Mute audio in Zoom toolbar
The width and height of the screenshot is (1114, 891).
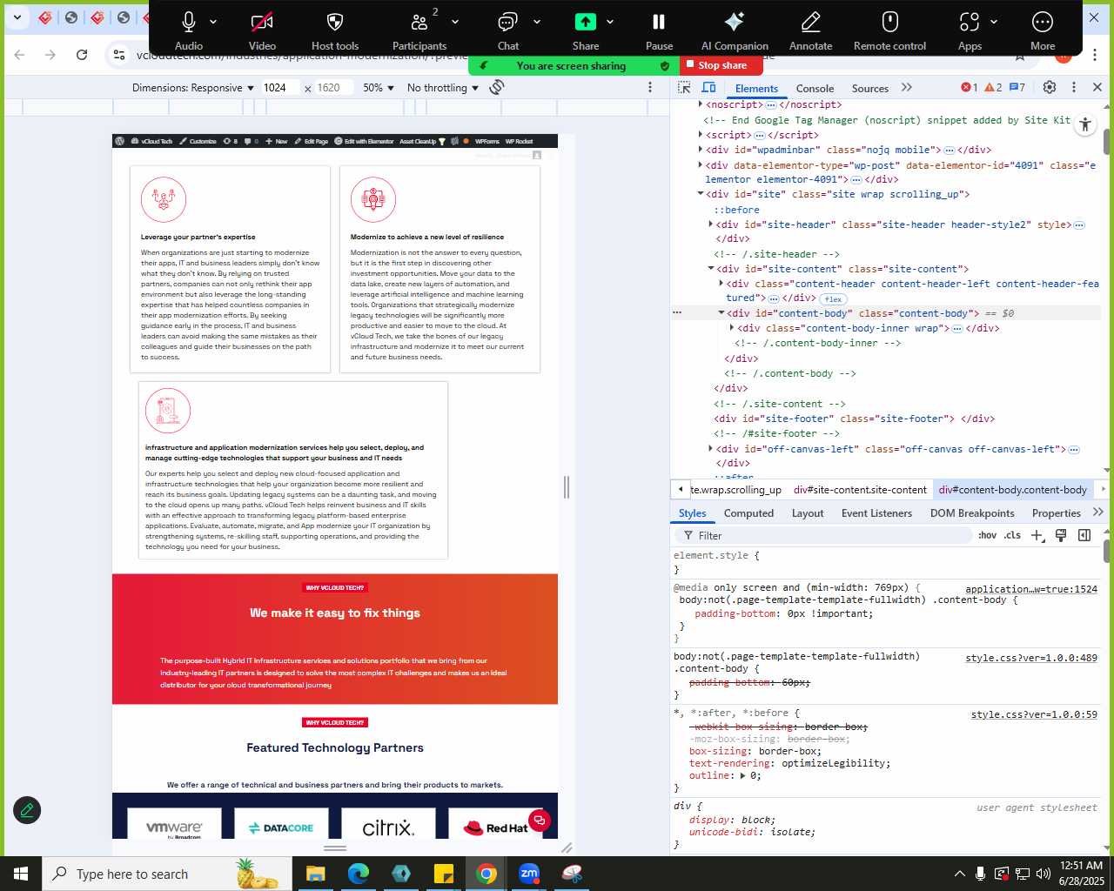188,30
